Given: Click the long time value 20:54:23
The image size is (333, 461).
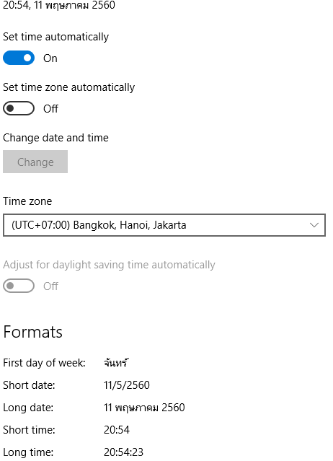Looking at the screenshot, I should [x=123, y=452].
